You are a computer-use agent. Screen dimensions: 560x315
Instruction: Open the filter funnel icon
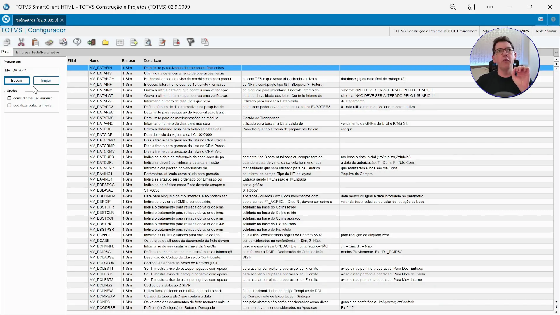(190, 42)
